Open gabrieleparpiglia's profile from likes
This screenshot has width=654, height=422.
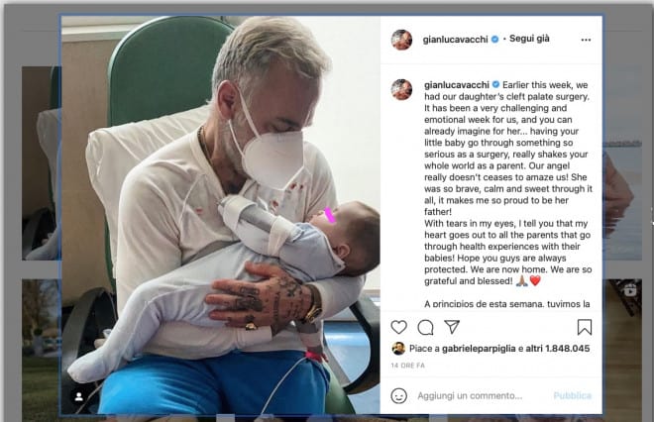click(x=479, y=348)
